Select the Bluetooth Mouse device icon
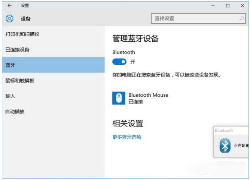 tap(119, 98)
